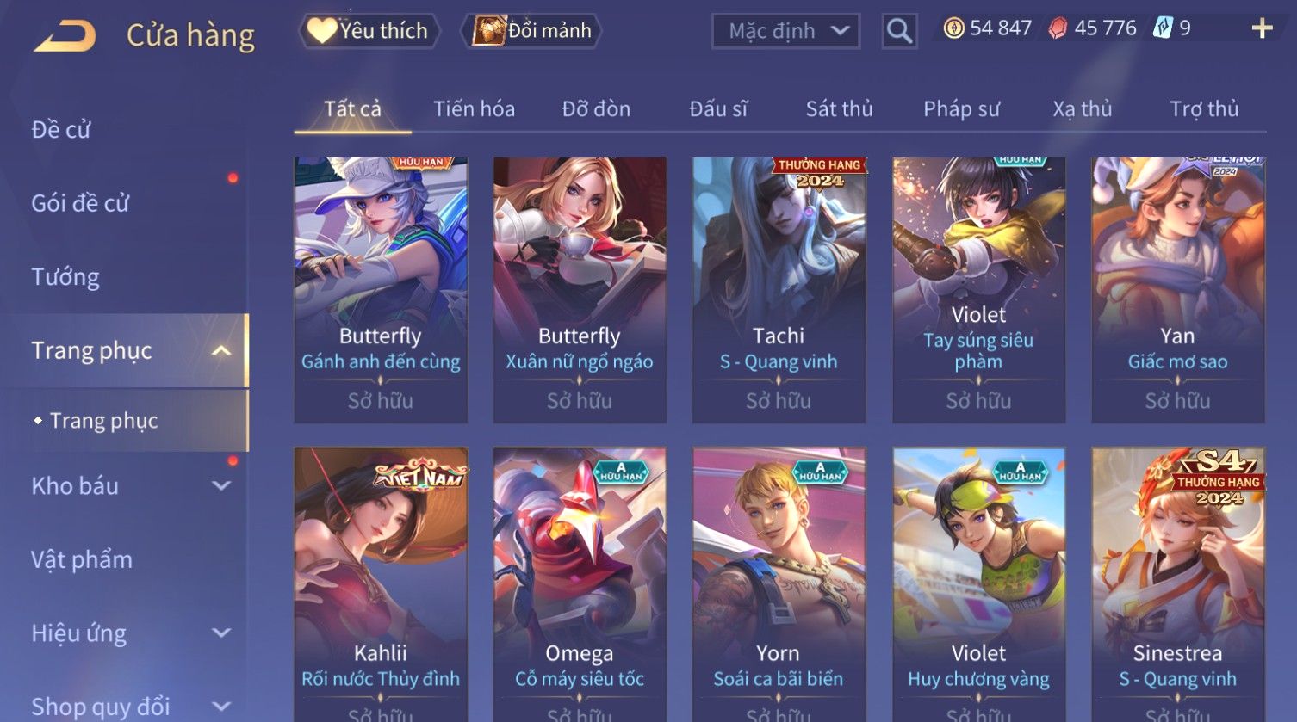Click the plus icon to add currency

[x=1262, y=29]
